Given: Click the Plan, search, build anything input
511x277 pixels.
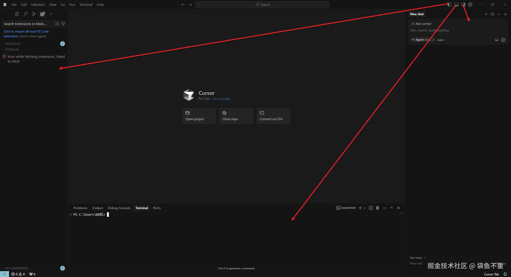Looking at the screenshot, I should point(458,30).
